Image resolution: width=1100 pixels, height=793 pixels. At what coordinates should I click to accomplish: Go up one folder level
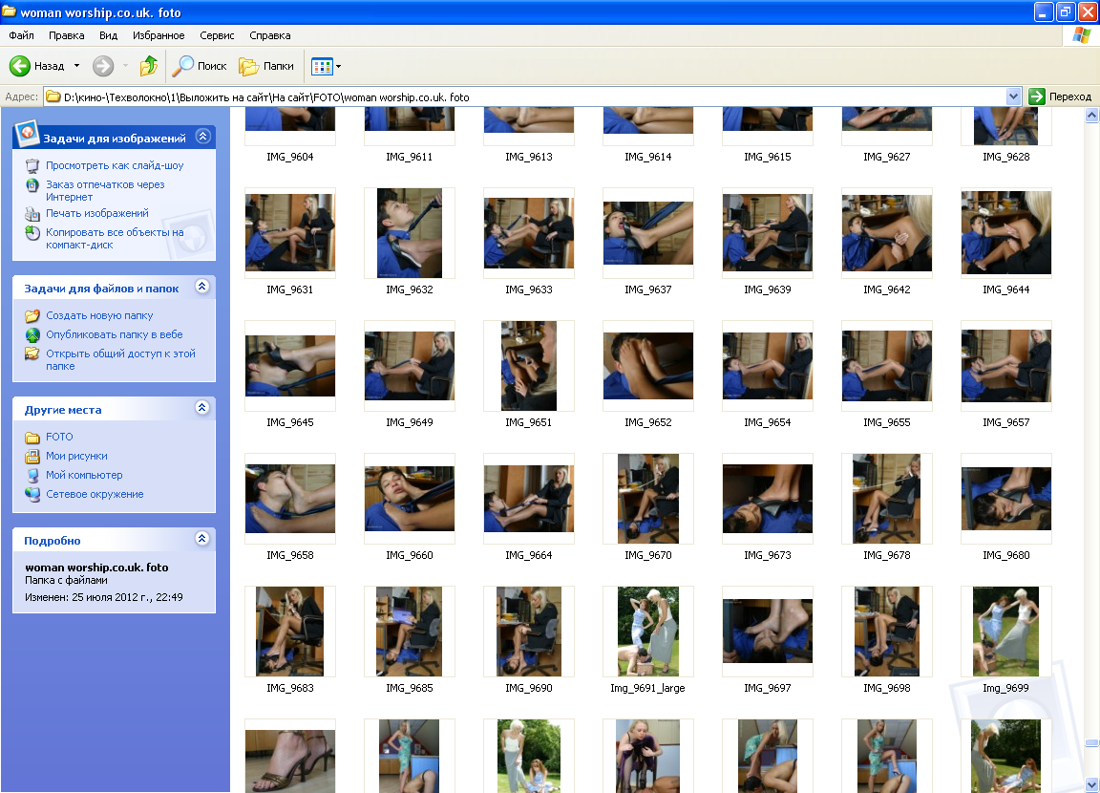click(x=149, y=66)
